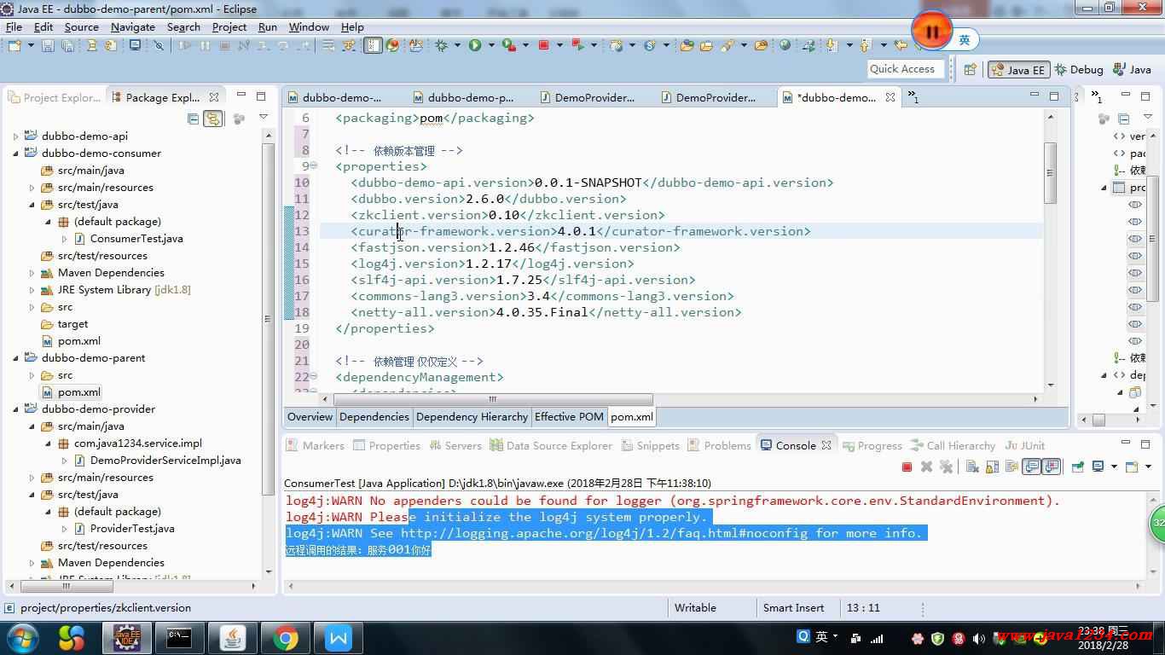Collapse the properties element fold at line 9
Image resolution: width=1165 pixels, height=655 pixels.
[x=314, y=165]
